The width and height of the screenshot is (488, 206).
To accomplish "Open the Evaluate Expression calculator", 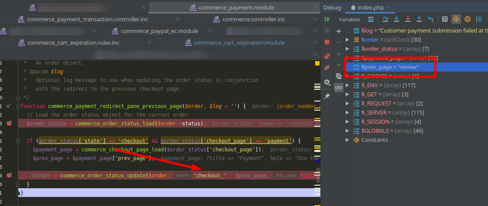I will click(x=444, y=19).
